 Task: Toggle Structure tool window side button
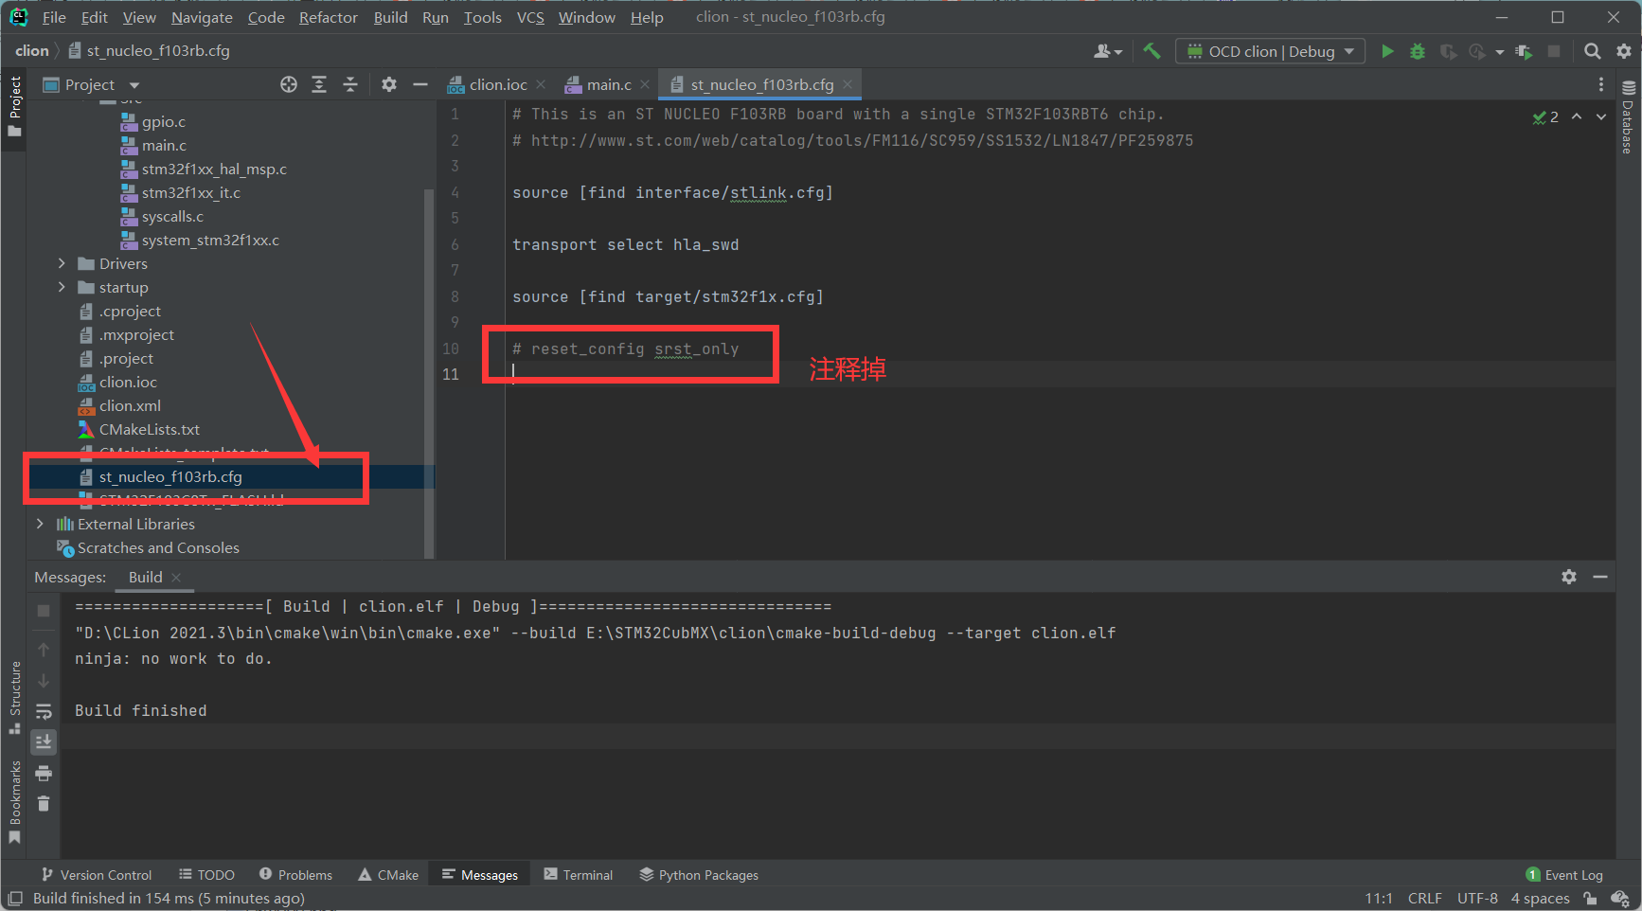(x=14, y=697)
